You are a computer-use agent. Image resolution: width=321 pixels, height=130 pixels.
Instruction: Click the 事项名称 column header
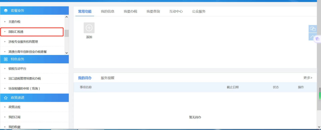[86, 87]
